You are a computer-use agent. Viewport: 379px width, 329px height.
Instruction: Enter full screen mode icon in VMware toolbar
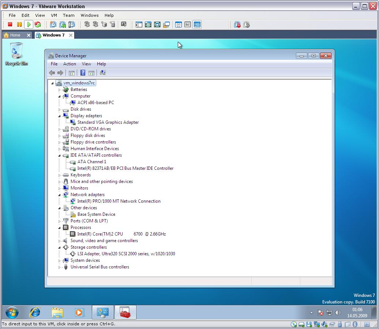click(157, 24)
